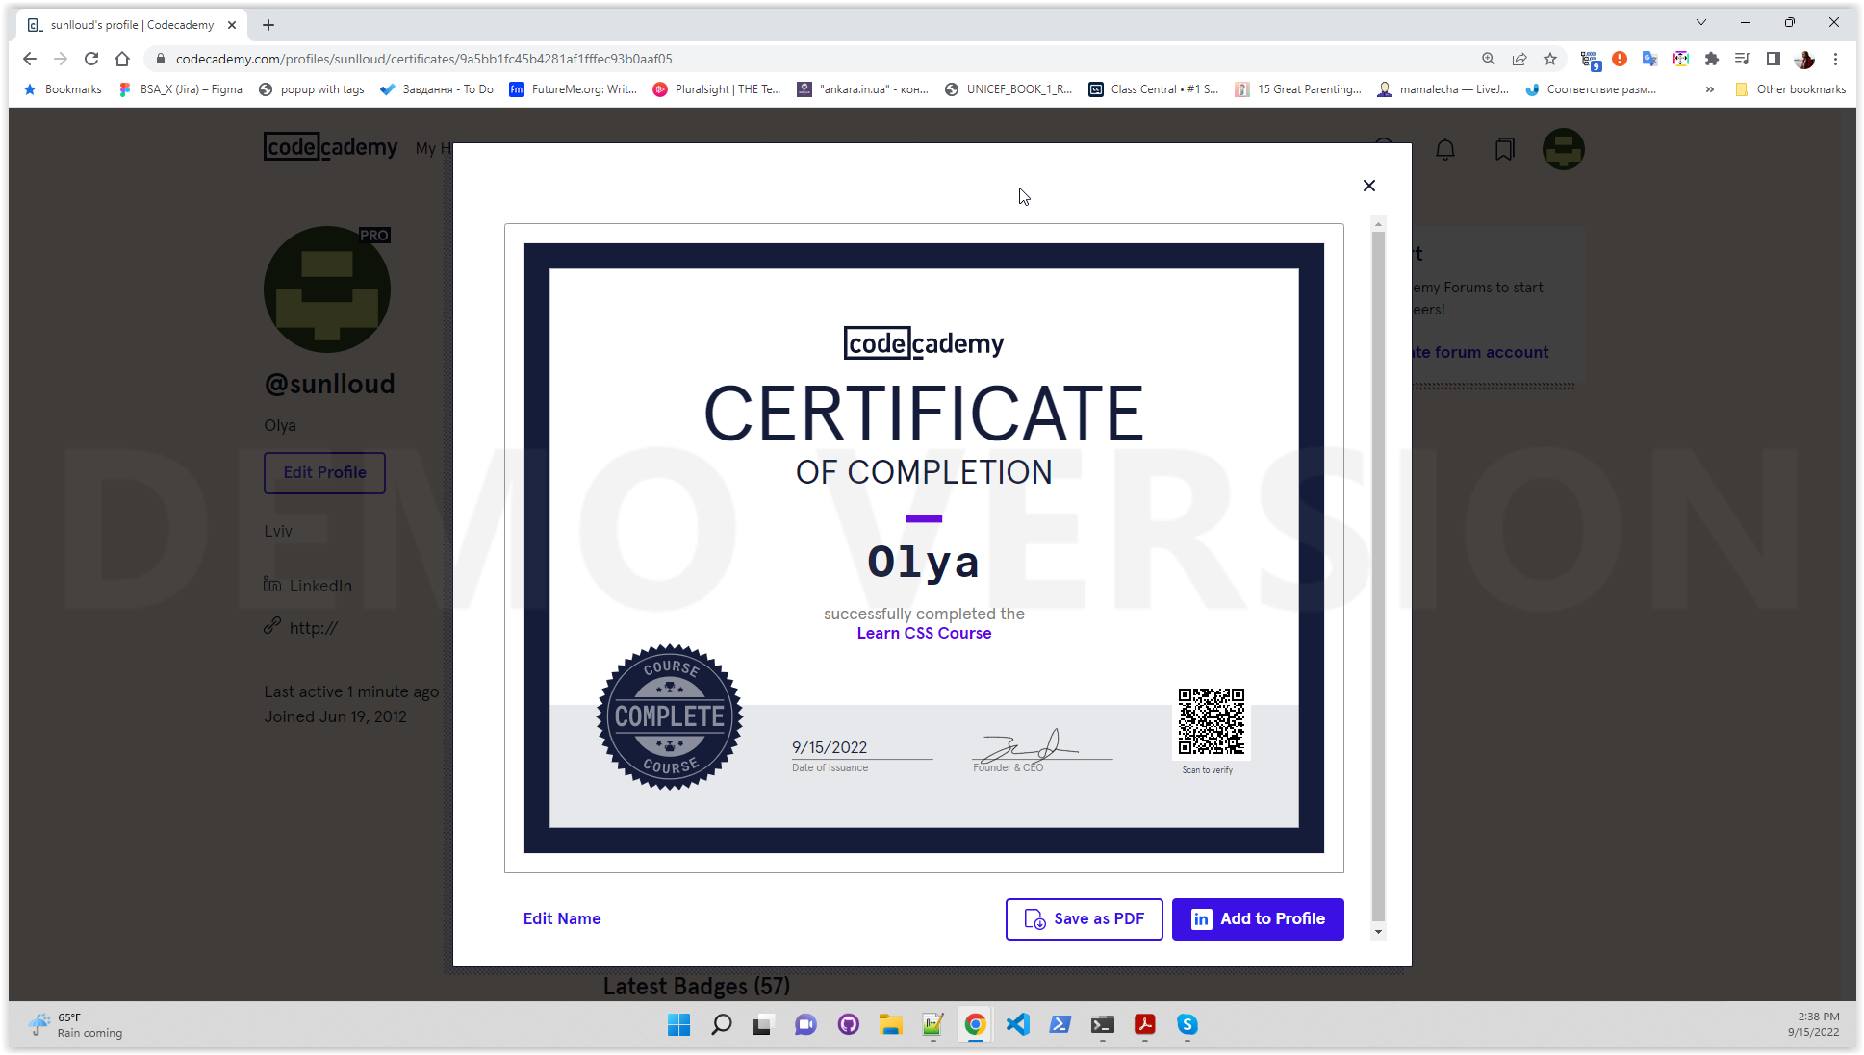
Task: Click scrollbar down arrow in modal
Action: coord(1378,931)
